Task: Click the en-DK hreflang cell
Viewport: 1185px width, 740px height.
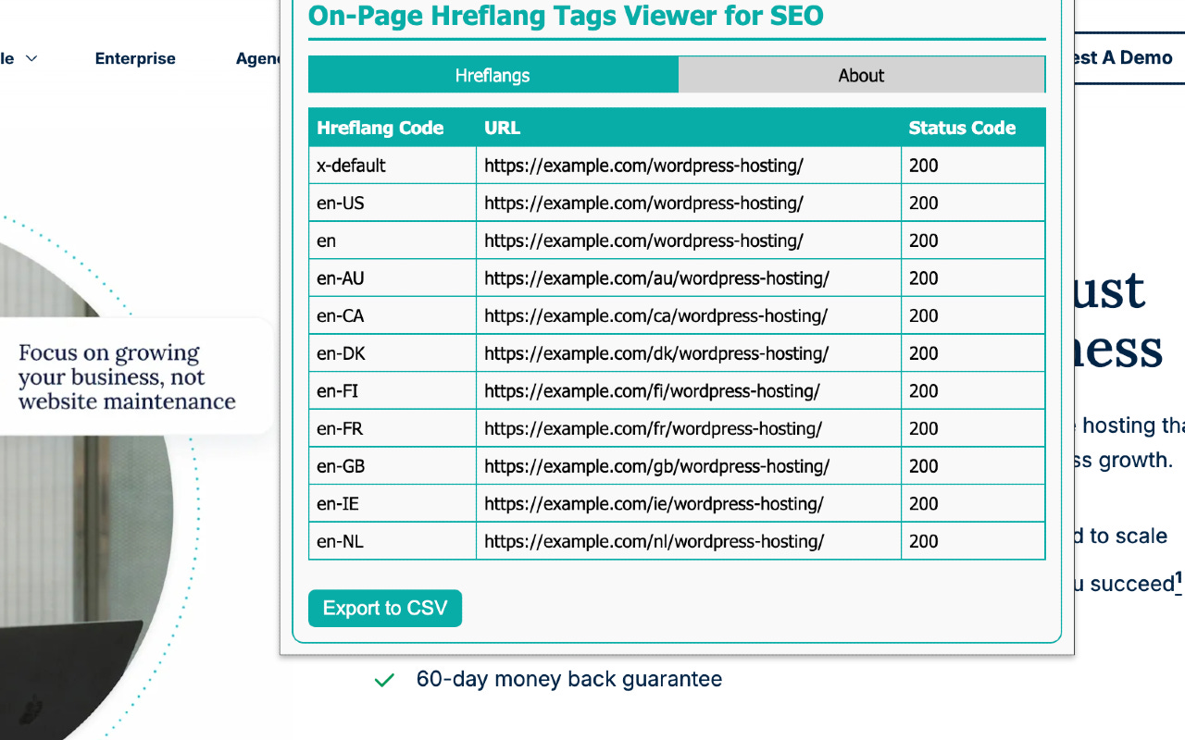Action: tap(393, 353)
